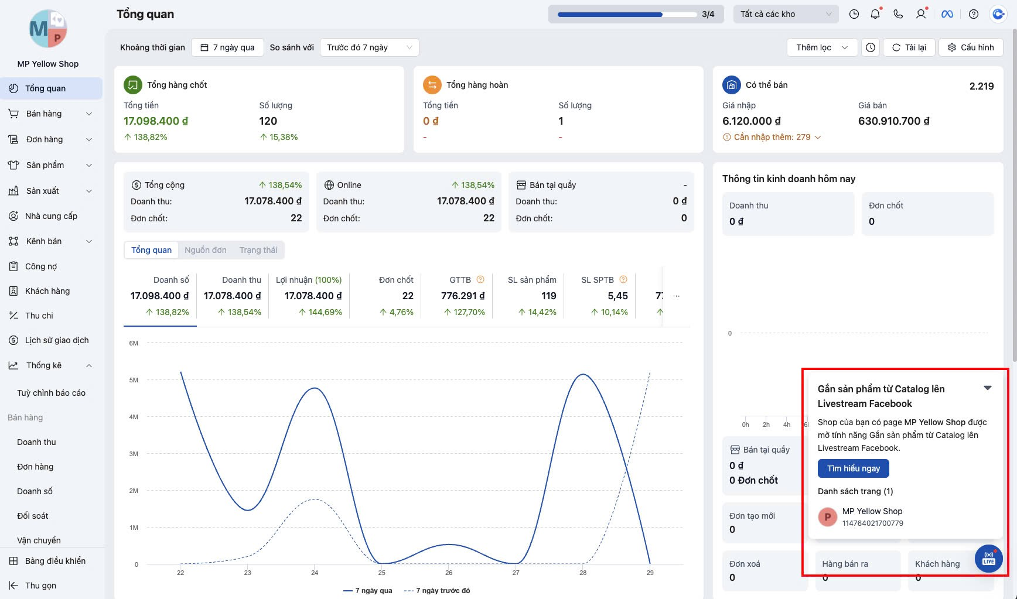This screenshot has height=599, width=1017.
Task: Open the help question mark icon
Action: pyautogui.click(x=974, y=14)
